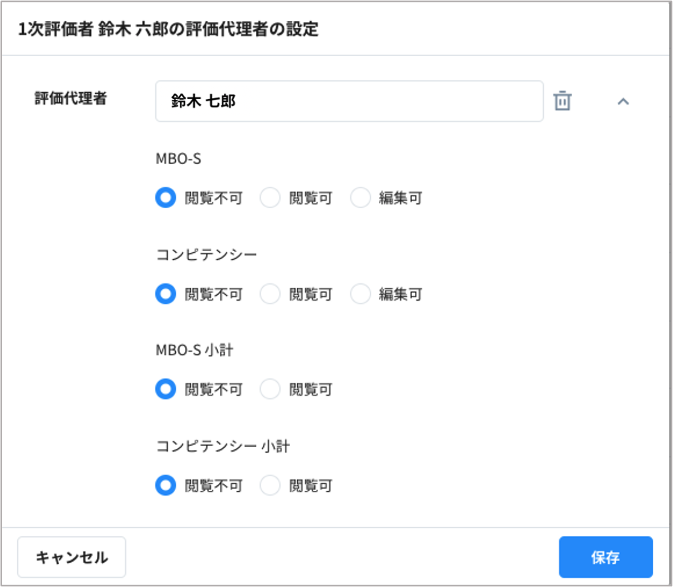This screenshot has height=587, width=673.
Task: Select 閲覧可 for MBO-S
Action: pos(270,198)
